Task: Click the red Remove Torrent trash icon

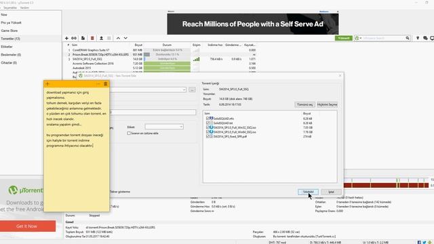Action: (x=92, y=38)
